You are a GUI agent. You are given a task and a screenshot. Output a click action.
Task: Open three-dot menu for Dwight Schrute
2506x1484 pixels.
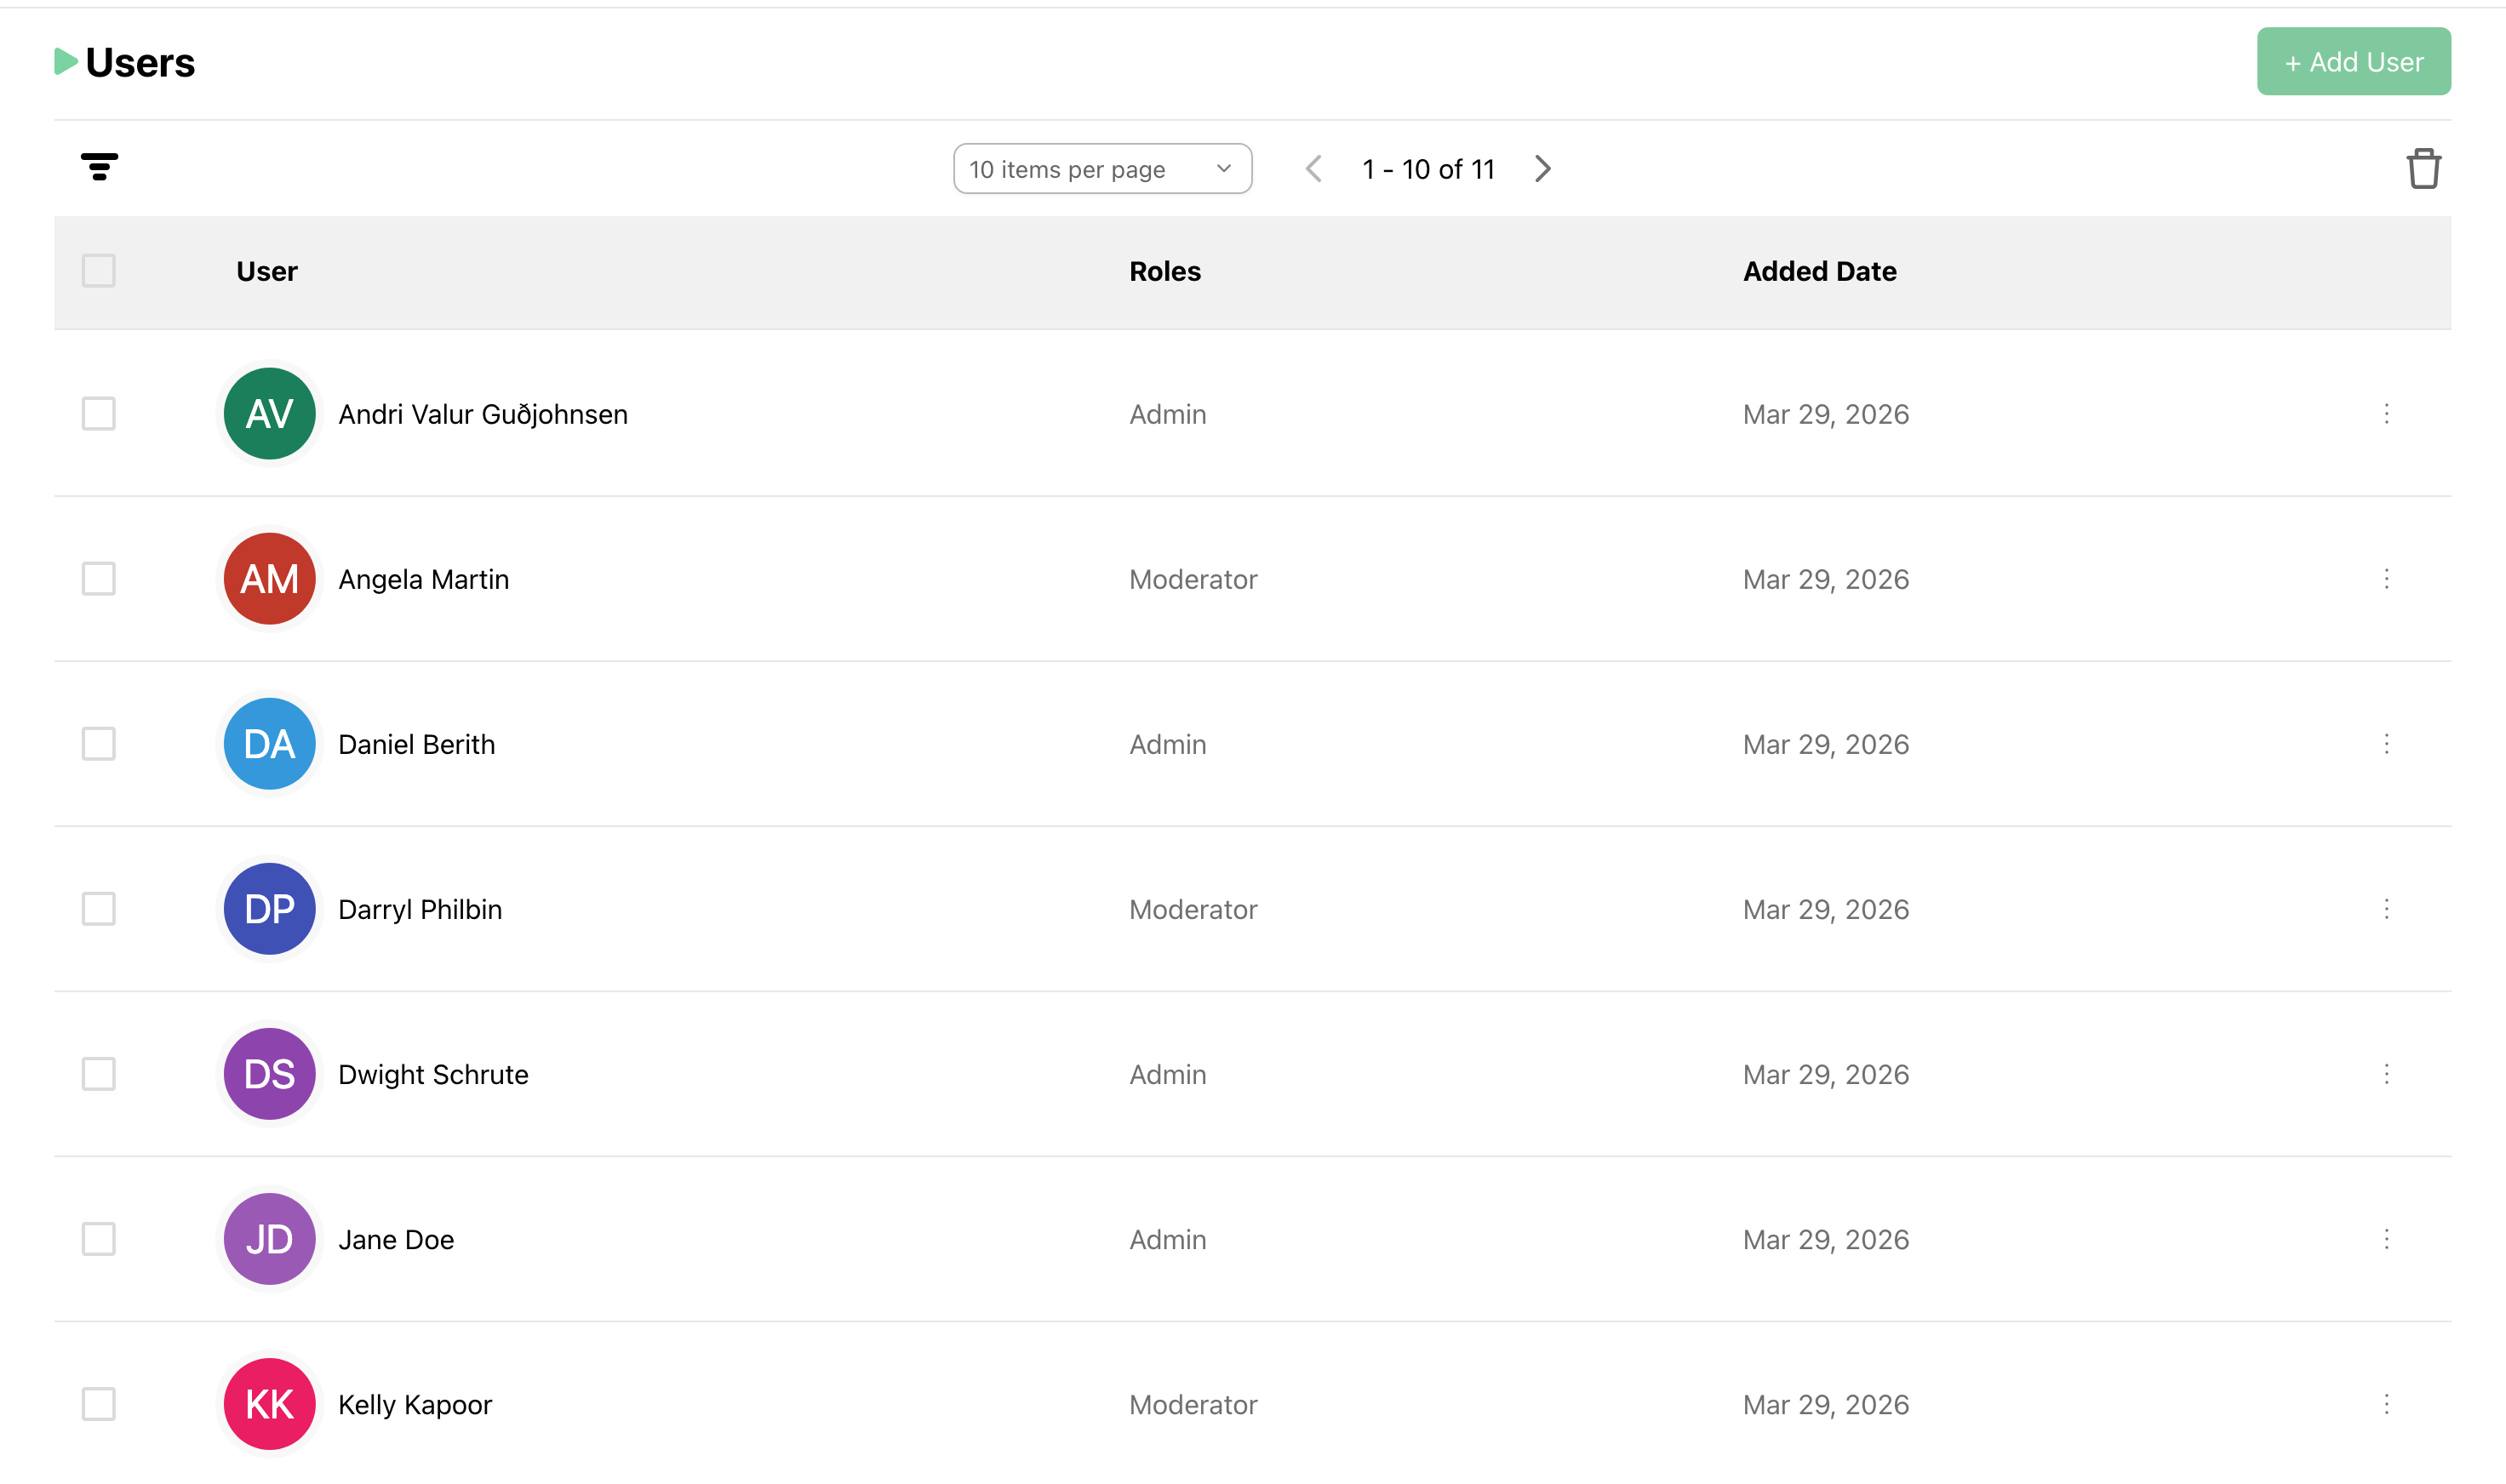[2386, 1074]
